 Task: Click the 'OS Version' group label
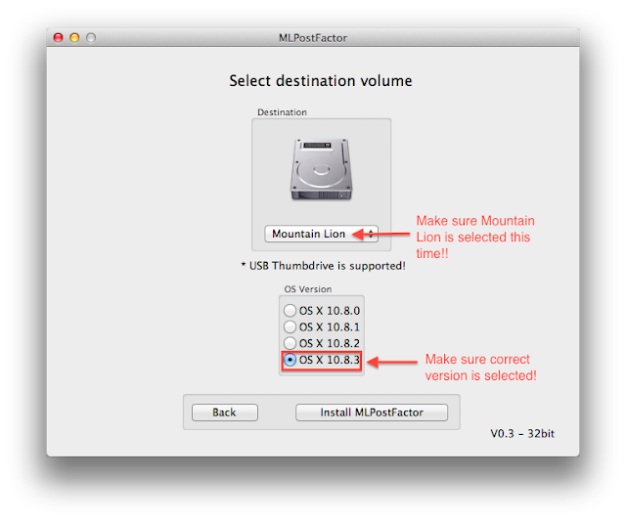(308, 289)
